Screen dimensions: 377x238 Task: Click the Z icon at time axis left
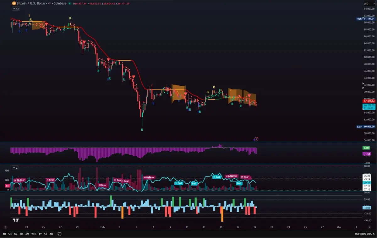(x=5, y=227)
